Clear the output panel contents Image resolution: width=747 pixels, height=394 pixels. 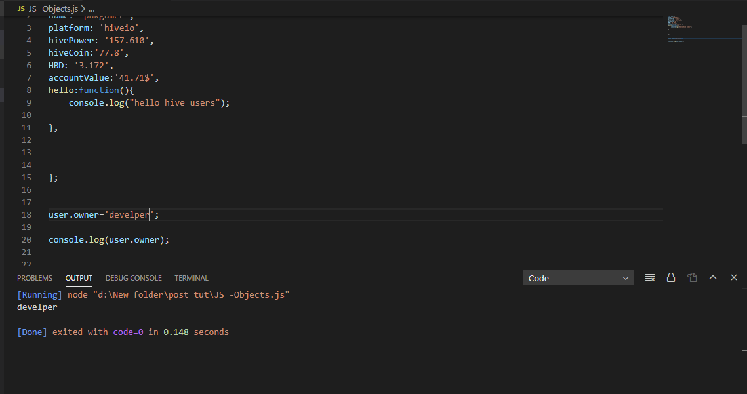pos(650,278)
